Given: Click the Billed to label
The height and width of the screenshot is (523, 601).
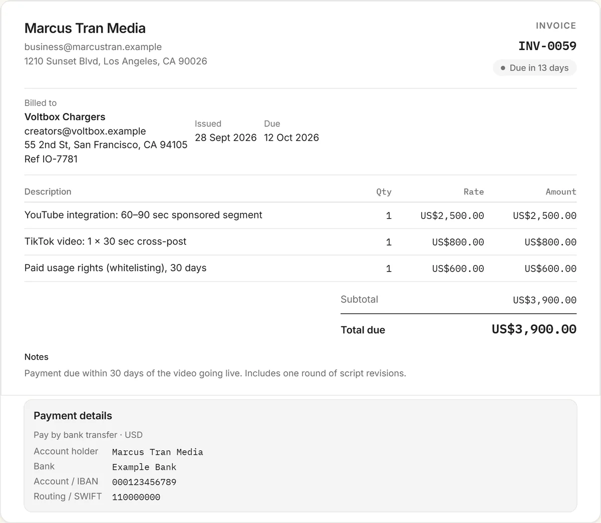Looking at the screenshot, I should click(41, 103).
